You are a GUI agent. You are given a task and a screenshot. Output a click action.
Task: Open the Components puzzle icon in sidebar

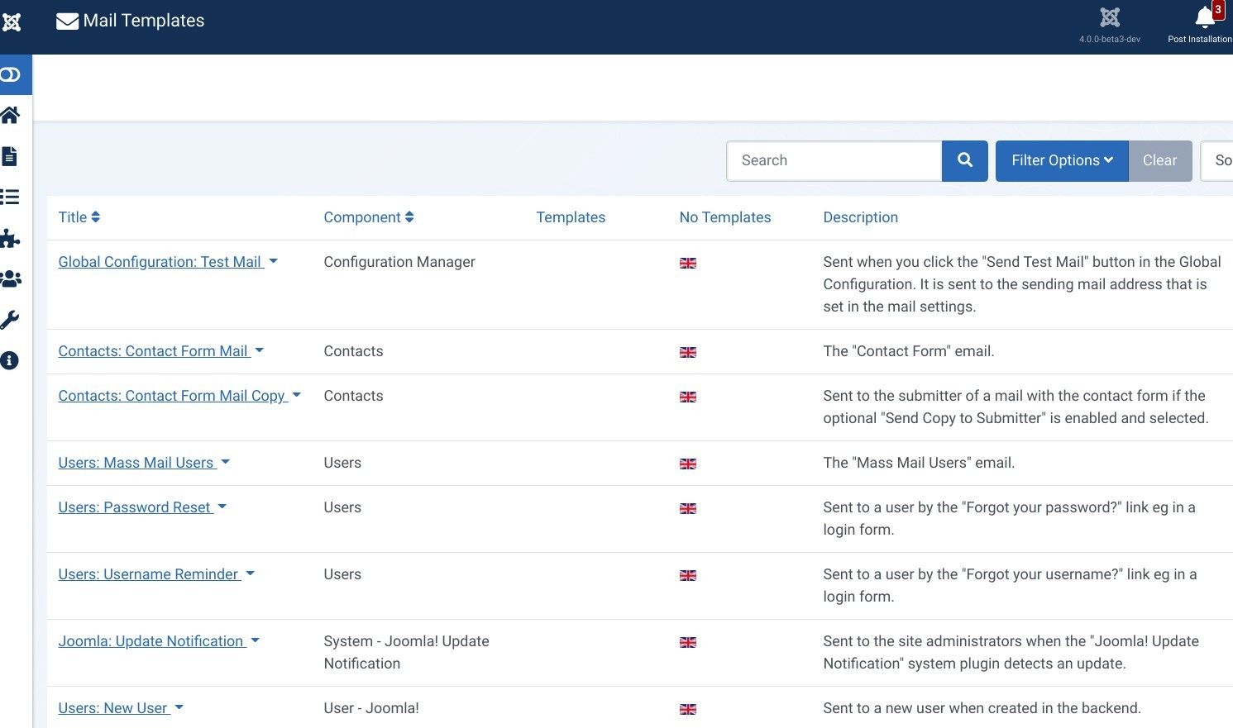click(x=10, y=239)
